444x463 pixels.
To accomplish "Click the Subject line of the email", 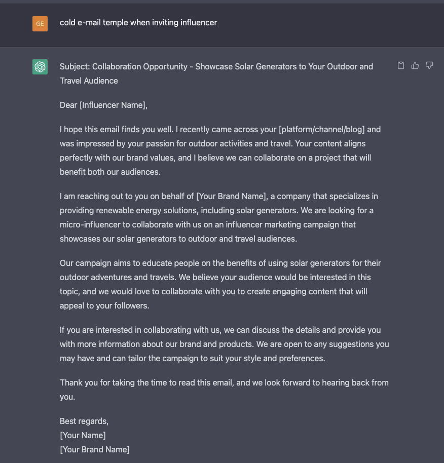I will point(216,73).
